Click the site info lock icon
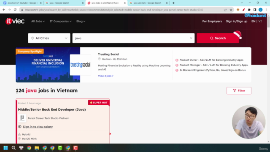The height and width of the screenshot is (152, 270). click(22, 10)
